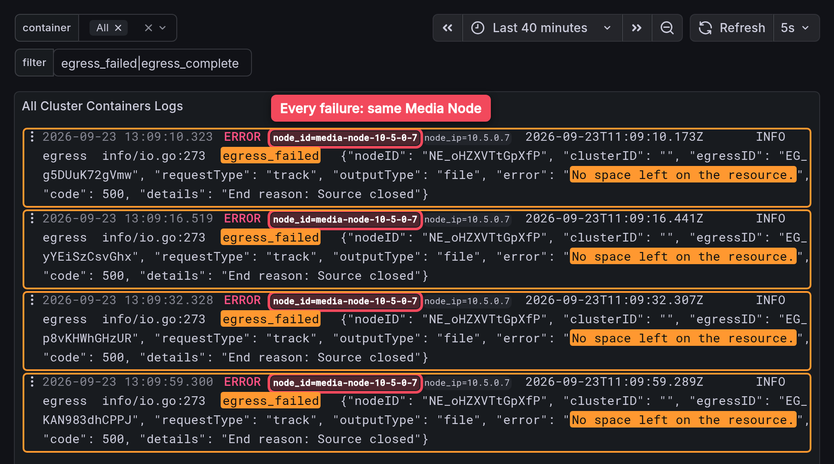Click the 'filter' variable label

point(34,63)
